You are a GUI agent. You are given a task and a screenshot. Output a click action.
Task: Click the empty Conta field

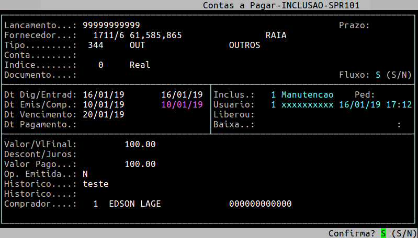131,55
